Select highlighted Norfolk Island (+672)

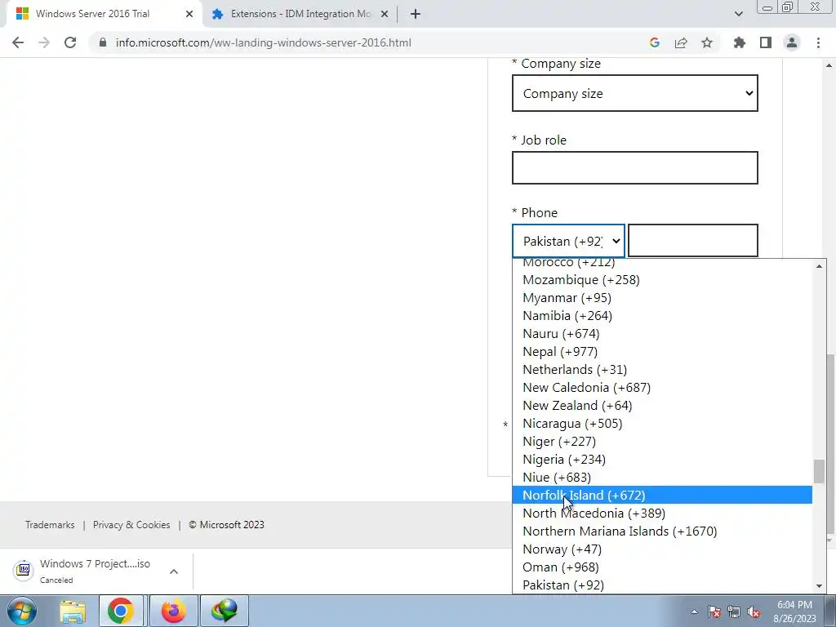click(662, 496)
